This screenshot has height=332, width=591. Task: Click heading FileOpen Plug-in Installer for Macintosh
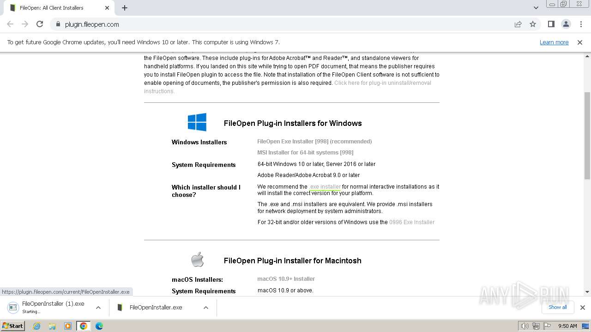293,261
